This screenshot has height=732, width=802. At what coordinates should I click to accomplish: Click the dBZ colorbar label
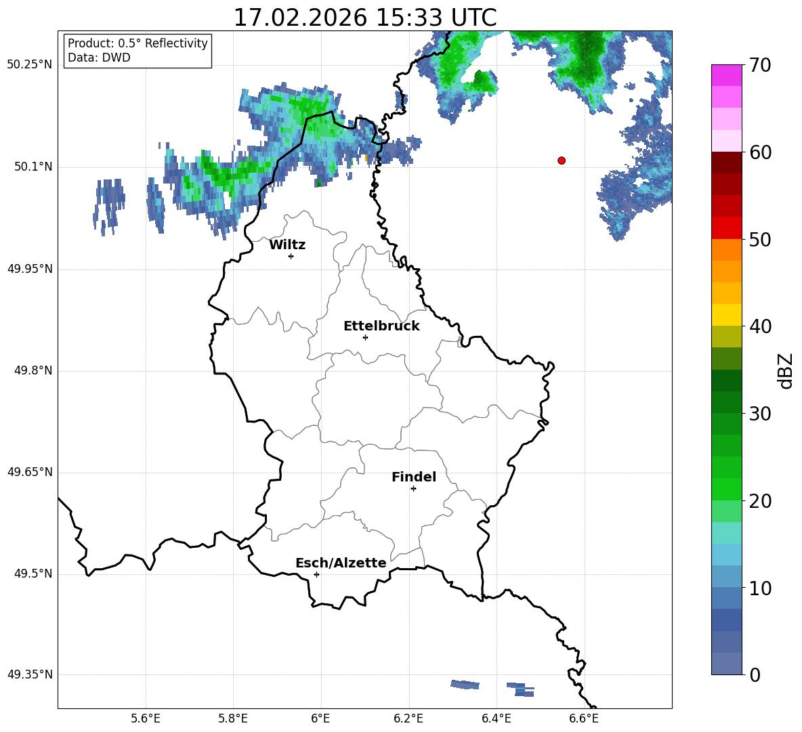pyautogui.click(x=786, y=371)
